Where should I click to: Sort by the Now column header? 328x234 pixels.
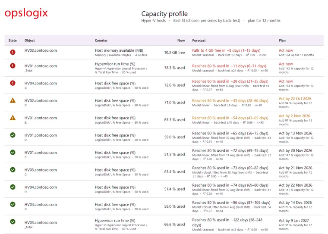[x=181, y=41]
